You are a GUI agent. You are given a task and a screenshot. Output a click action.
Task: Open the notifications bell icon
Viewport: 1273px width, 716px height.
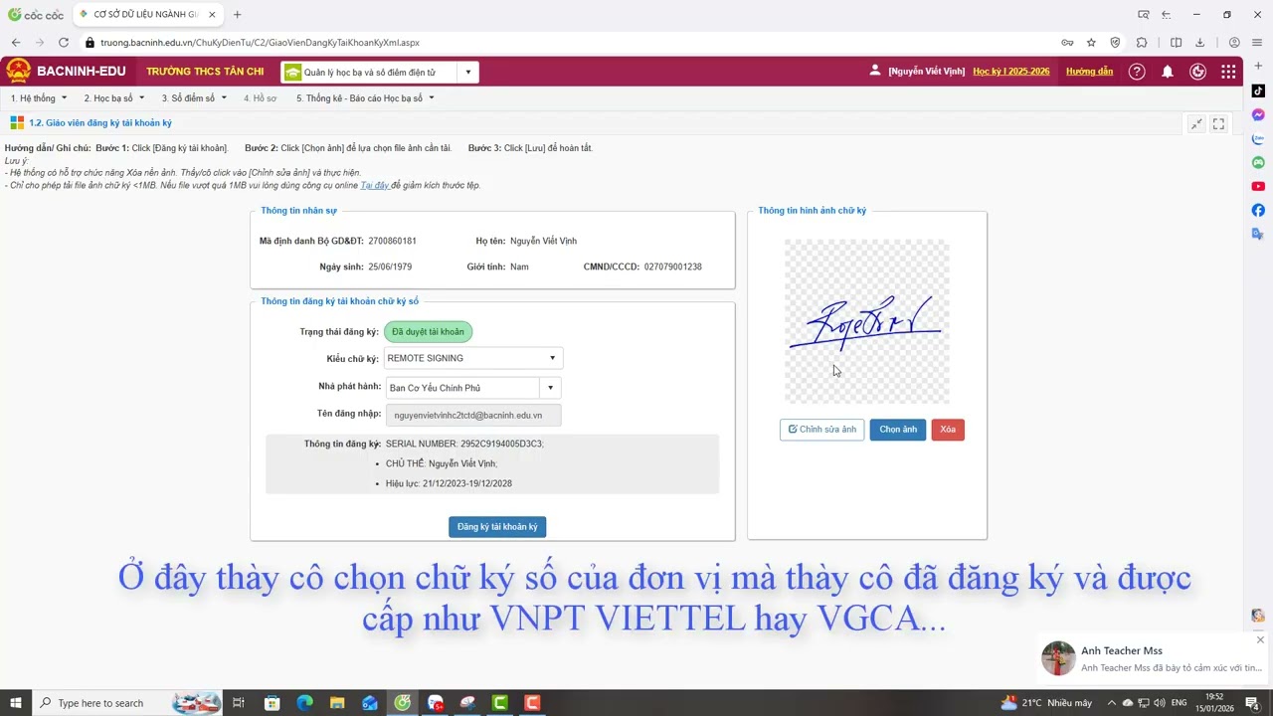pyautogui.click(x=1168, y=72)
